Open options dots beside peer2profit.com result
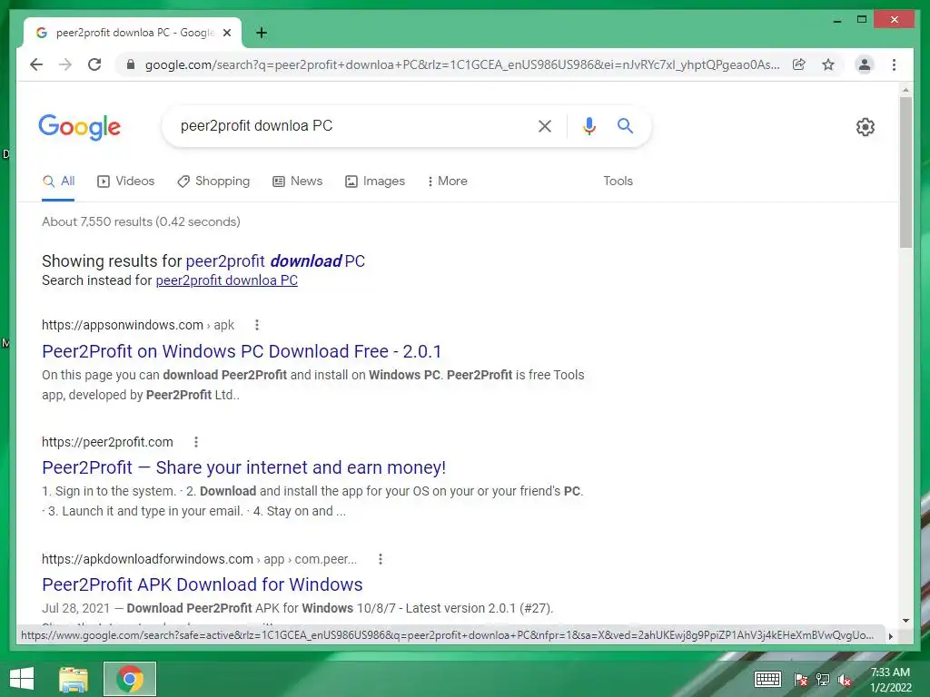This screenshot has width=930, height=697. (196, 442)
